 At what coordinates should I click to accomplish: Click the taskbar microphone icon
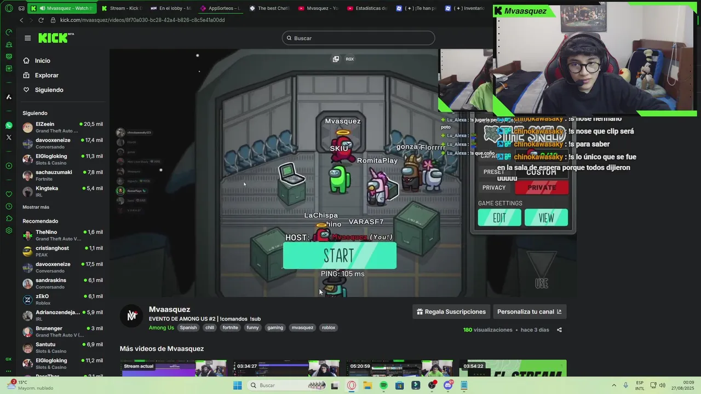tap(625, 385)
